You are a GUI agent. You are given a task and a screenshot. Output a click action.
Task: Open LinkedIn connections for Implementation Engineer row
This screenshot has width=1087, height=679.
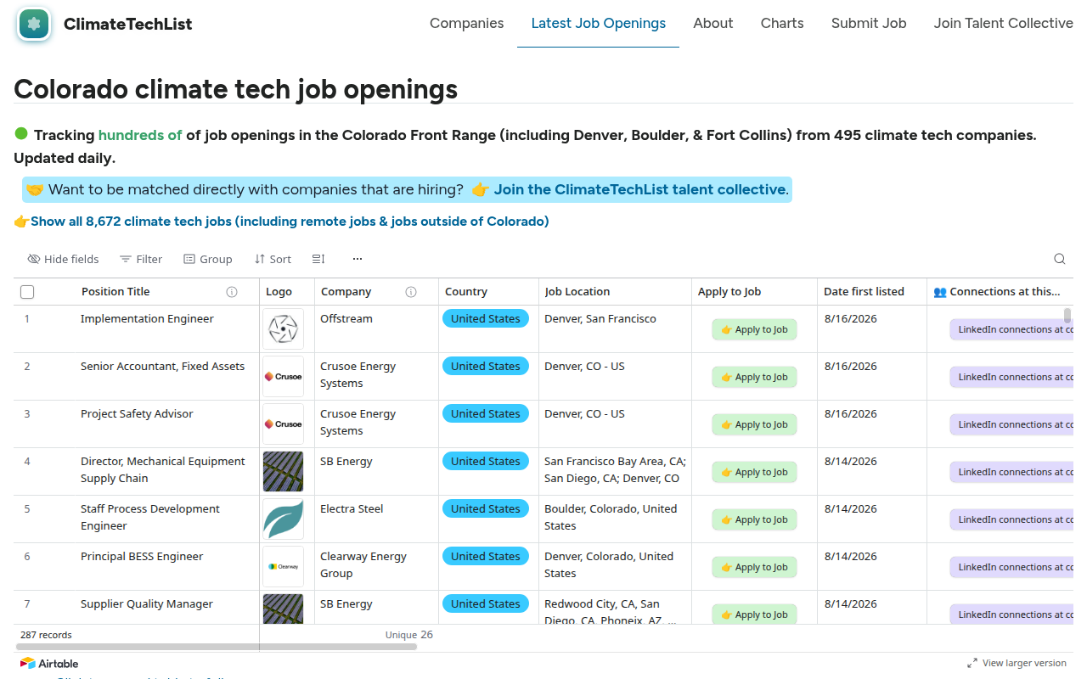[x=1011, y=329]
